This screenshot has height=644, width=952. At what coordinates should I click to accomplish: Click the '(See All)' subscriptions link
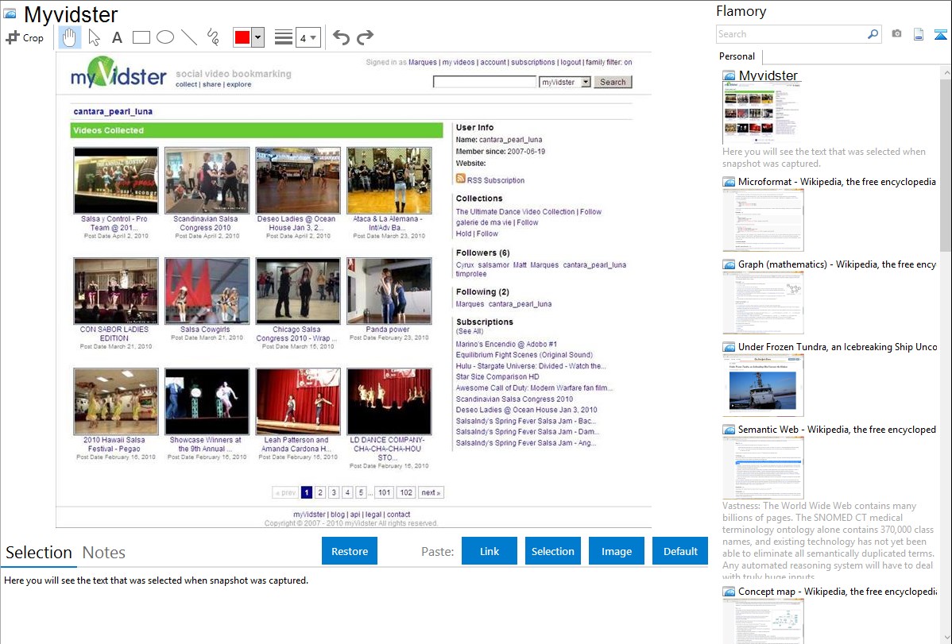(x=470, y=331)
